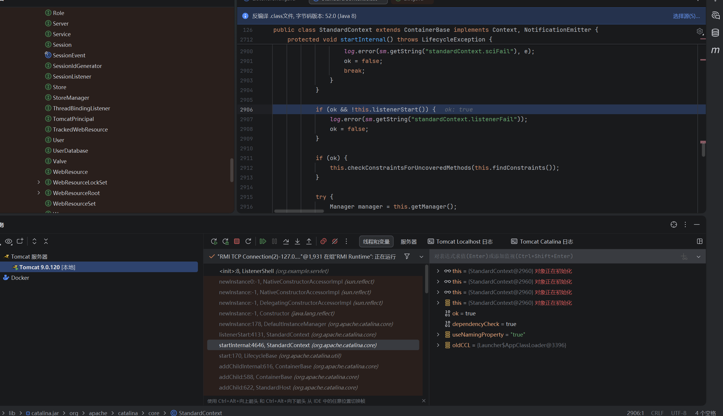
Task: Toggle Mute Breakpoints in debugger toolbar
Action: 335,242
